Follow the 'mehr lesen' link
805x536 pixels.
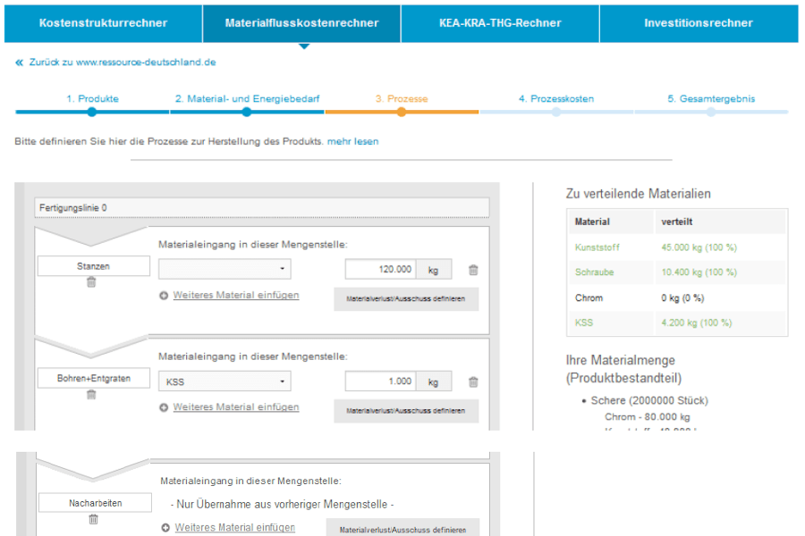[x=352, y=141]
